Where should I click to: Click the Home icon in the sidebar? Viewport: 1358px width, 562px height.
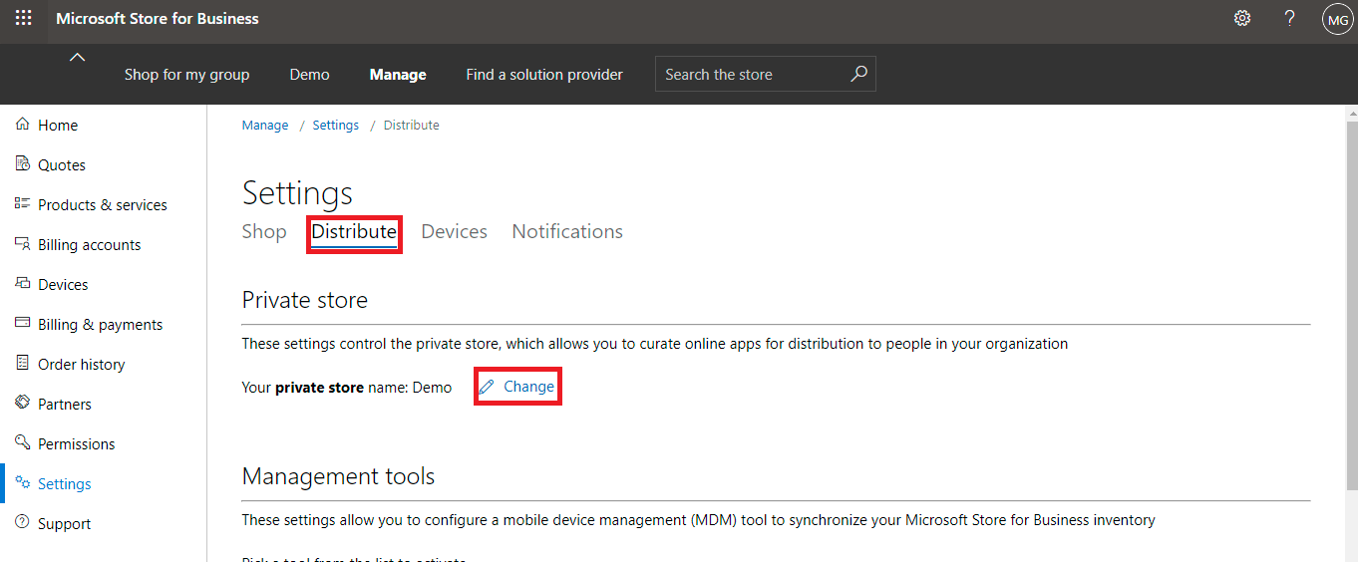(23, 125)
